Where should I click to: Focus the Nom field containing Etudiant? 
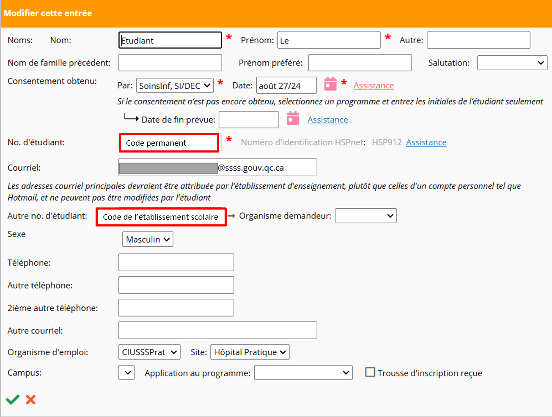pos(170,40)
